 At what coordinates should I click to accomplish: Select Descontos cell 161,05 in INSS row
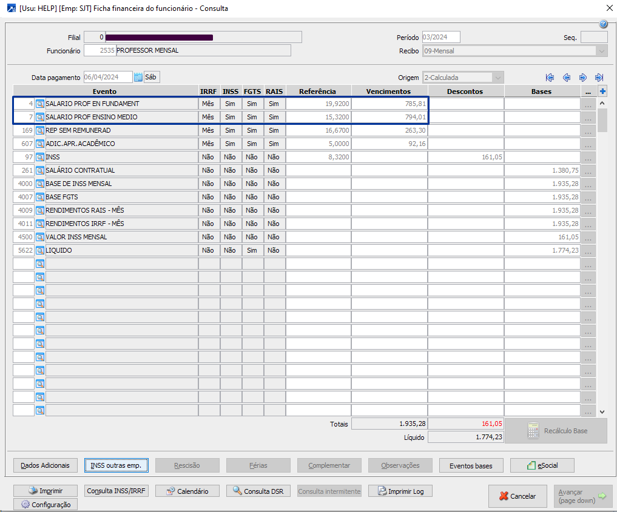(x=466, y=157)
